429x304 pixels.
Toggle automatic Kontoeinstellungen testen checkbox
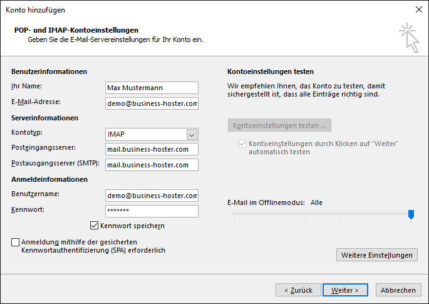242,144
